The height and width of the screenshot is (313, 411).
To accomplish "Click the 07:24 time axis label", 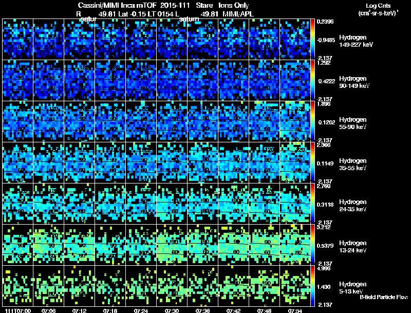I will coord(141,311).
